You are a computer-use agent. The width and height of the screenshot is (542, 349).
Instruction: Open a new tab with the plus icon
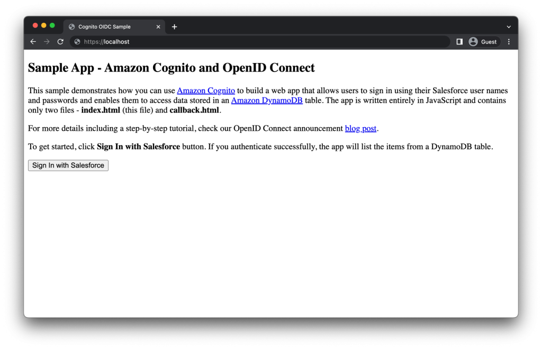175,26
